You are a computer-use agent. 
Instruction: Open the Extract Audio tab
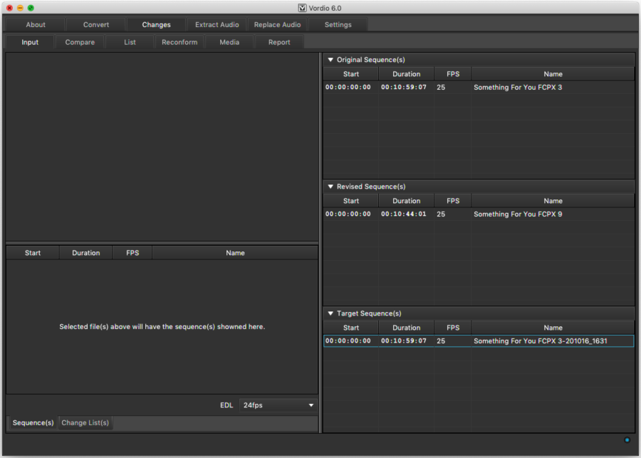pyautogui.click(x=217, y=25)
